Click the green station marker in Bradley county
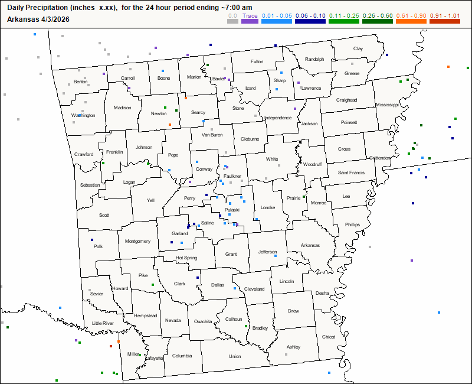This screenshot has width=472, height=384. [x=245, y=326]
